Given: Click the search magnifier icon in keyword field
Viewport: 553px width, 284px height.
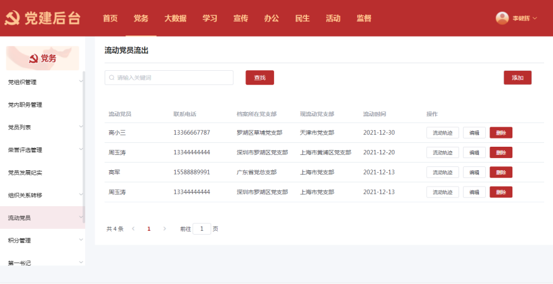Looking at the screenshot, I should point(112,78).
